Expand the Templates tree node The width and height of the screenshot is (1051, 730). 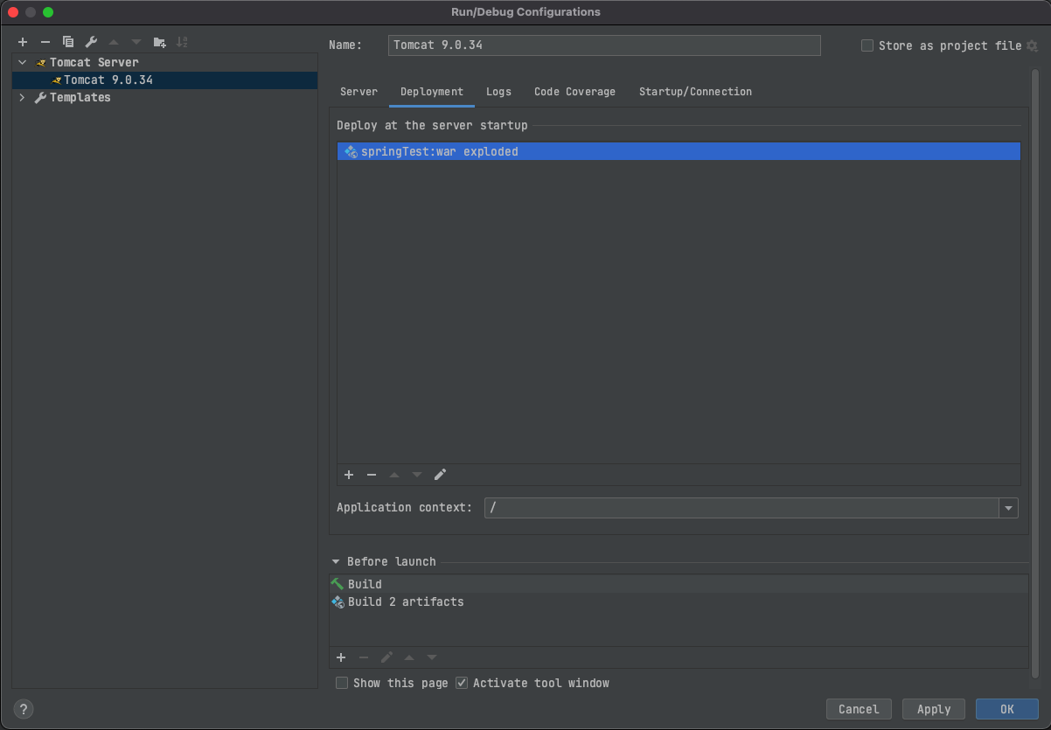[x=23, y=98]
